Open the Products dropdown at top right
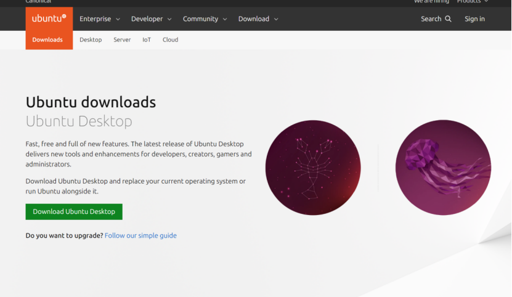The width and height of the screenshot is (512, 297). click(x=473, y=1)
